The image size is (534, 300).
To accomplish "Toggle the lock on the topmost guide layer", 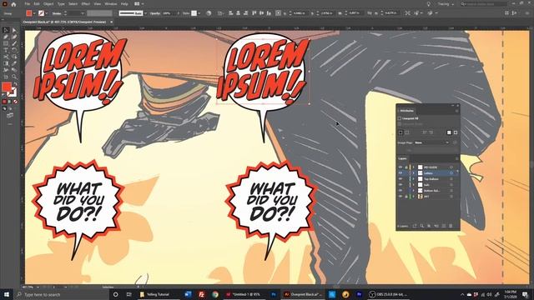I will 406,167.
